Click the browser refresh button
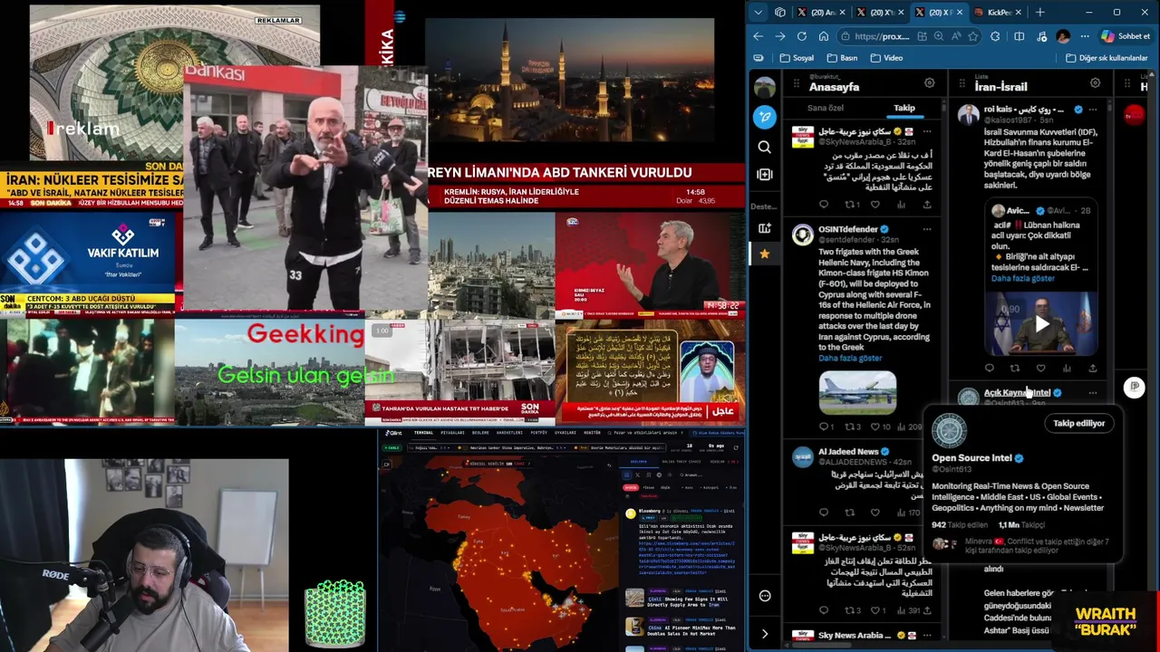Screen dimensions: 1160x652 (x=802, y=36)
